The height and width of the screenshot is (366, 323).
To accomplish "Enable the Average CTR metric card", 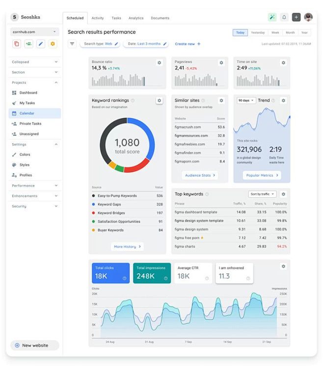I will [193, 273].
